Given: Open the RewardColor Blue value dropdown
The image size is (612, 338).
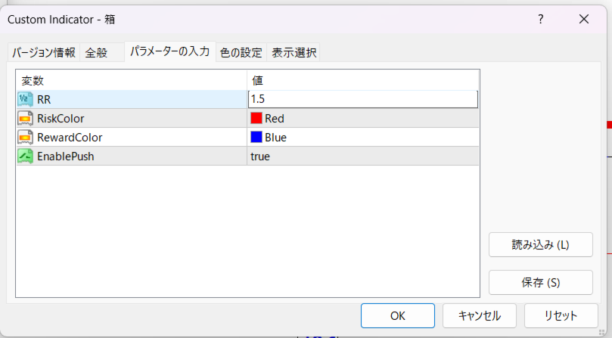Looking at the screenshot, I should tap(363, 138).
